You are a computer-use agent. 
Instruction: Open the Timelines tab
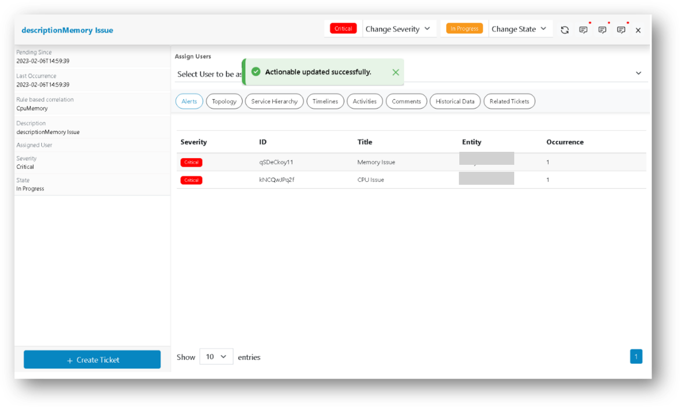click(x=326, y=101)
